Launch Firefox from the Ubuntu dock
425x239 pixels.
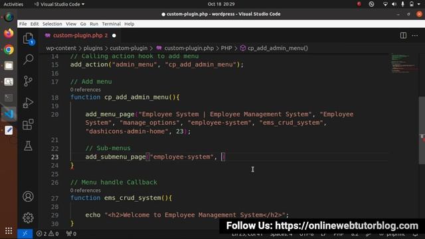[9, 33]
